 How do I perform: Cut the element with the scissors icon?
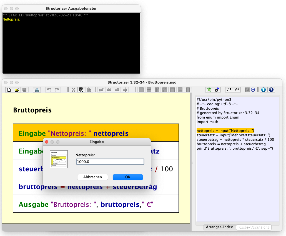coord(74,90)
